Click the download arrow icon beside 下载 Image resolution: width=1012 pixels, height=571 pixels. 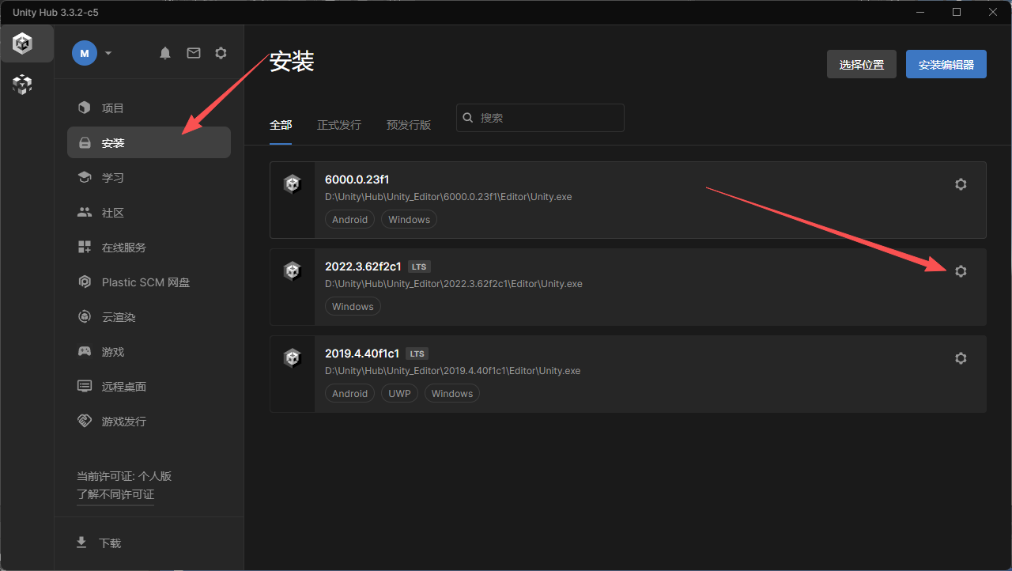[81, 543]
